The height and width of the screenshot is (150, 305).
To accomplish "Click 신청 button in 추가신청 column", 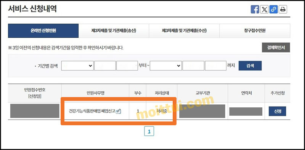I will pos(278,111).
